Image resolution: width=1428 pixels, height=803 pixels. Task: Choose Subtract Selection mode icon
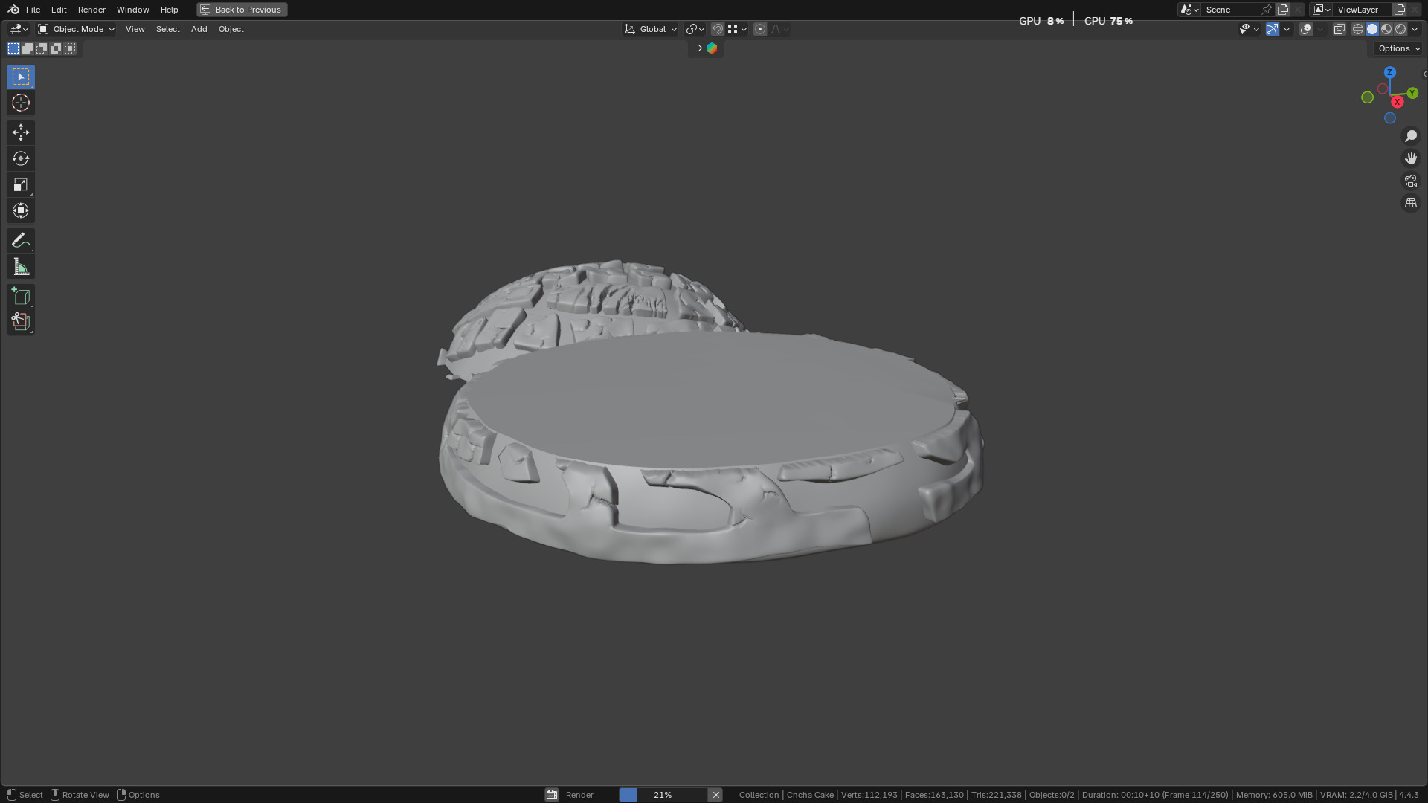(x=42, y=48)
